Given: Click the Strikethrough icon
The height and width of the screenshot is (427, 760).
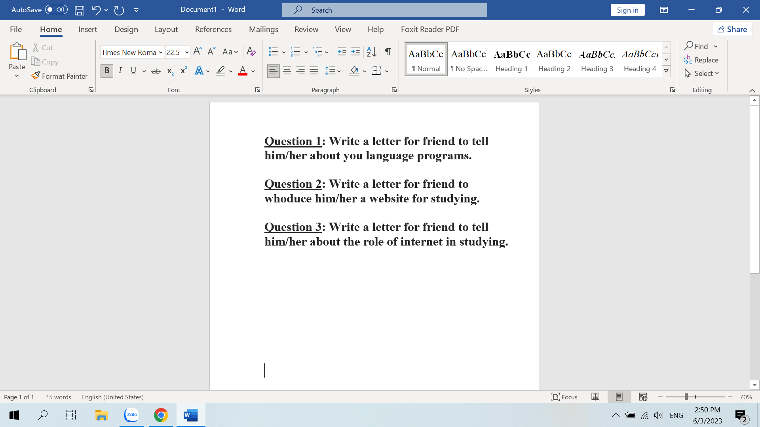Looking at the screenshot, I should 156,71.
